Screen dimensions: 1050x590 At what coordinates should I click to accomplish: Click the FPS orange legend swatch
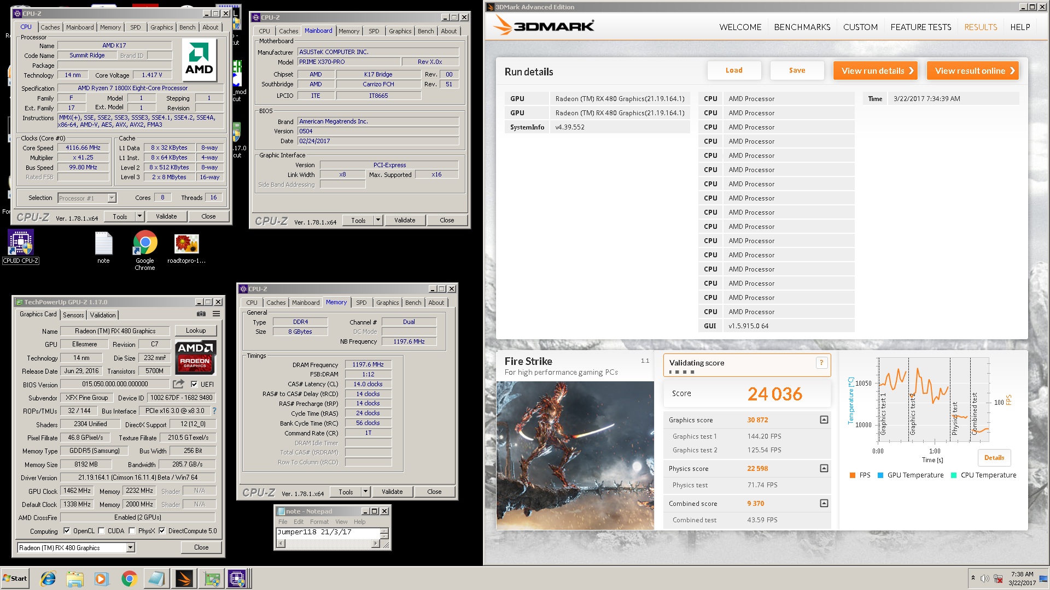[x=853, y=475]
